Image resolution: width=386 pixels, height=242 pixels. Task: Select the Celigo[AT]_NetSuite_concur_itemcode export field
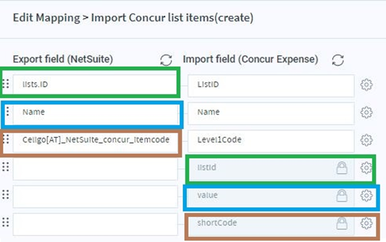(95, 142)
